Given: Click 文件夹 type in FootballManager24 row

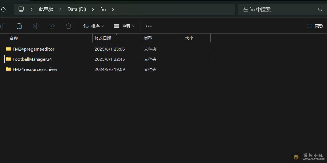Looking at the screenshot, I should (150, 59).
